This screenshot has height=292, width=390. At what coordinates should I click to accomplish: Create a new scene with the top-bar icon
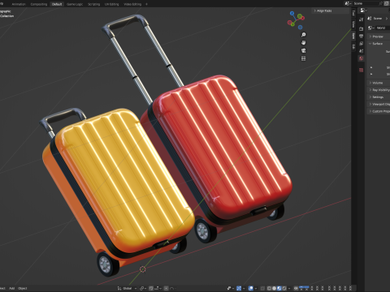point(387,3)
